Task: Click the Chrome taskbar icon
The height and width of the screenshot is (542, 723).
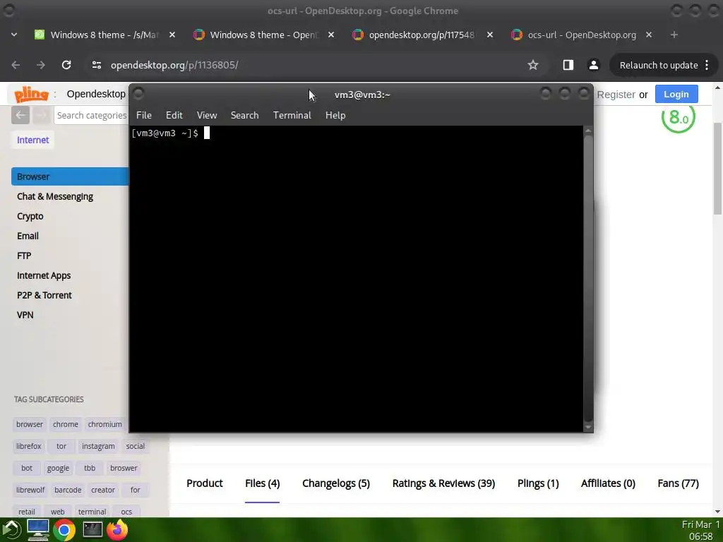Action: coord(64,531)
